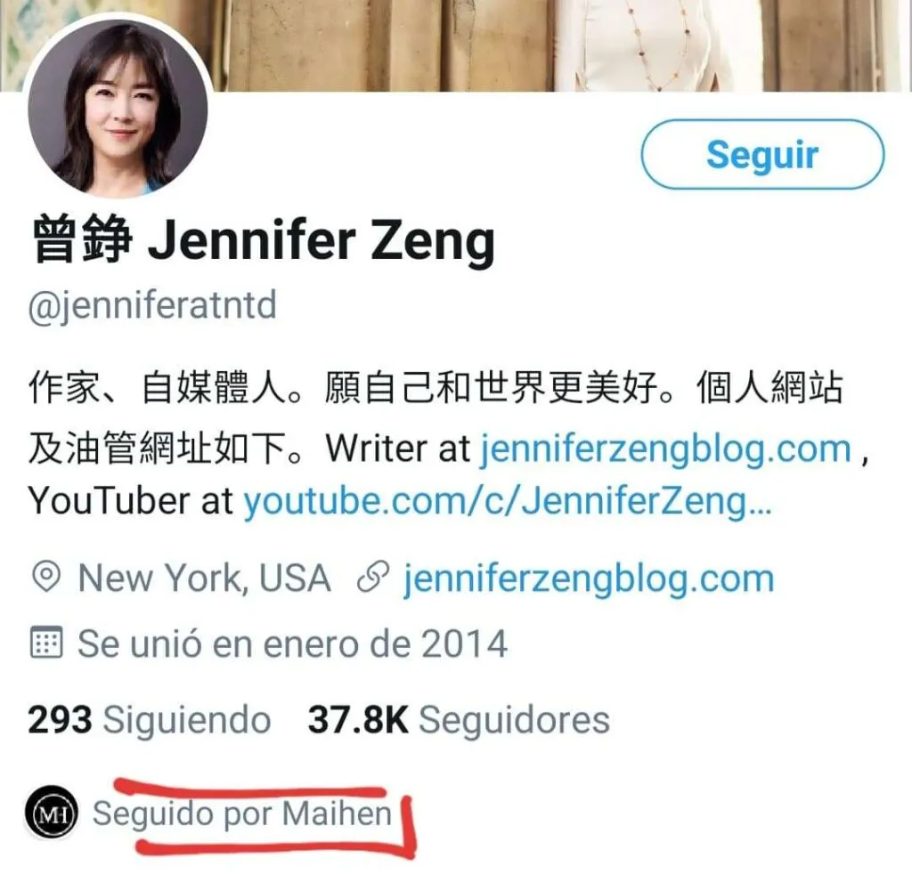Click the chain link icon

(x=373, y=579)
